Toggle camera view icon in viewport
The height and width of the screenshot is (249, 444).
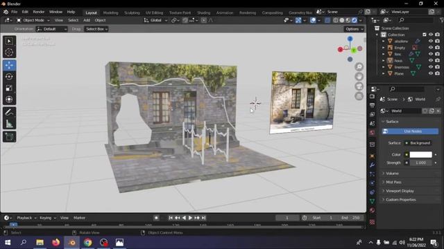[359, 86]
